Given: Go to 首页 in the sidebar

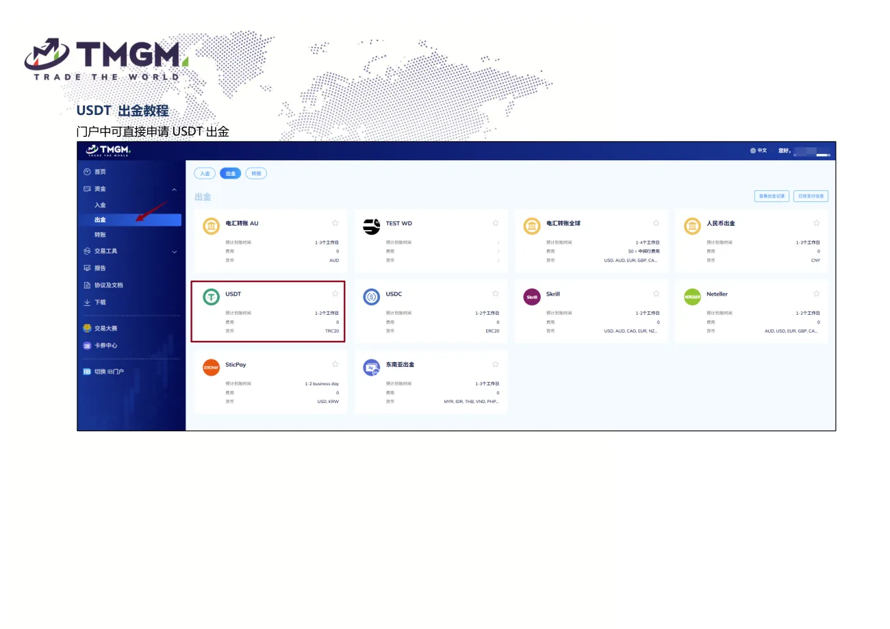Looking at the screenshot, I should (100, 172).
